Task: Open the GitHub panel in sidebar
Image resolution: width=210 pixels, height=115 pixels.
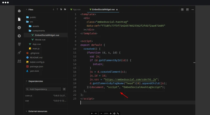Action: (19, 44)
